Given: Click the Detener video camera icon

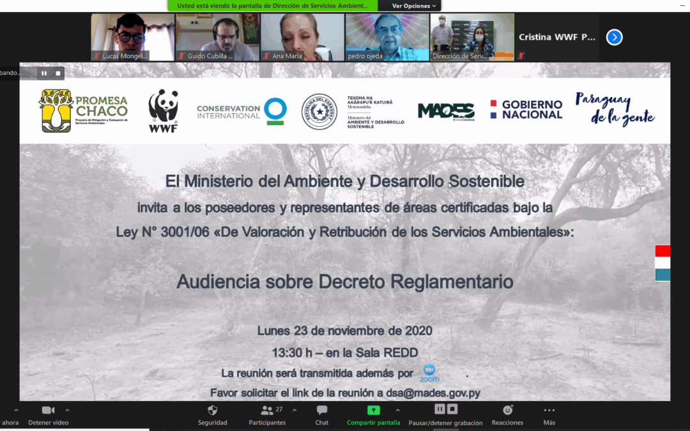Looking at the screenshot, I should tap(47, 409).
